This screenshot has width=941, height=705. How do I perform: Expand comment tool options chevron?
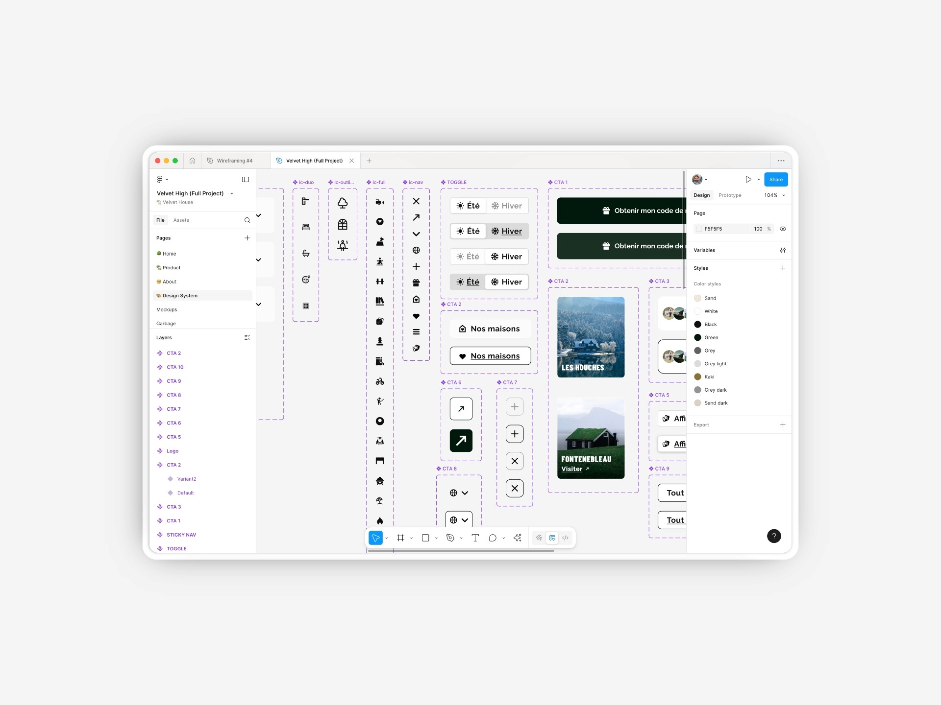(x=503, y=538)
